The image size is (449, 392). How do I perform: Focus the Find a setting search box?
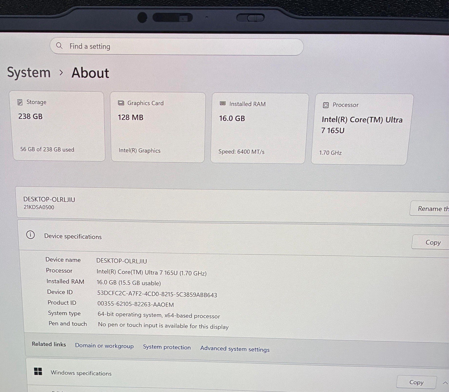coord(177,47)
